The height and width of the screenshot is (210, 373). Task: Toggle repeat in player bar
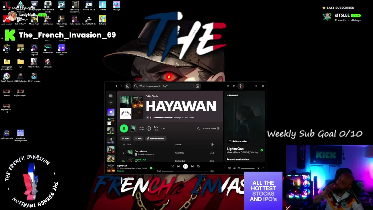point(198,166)
